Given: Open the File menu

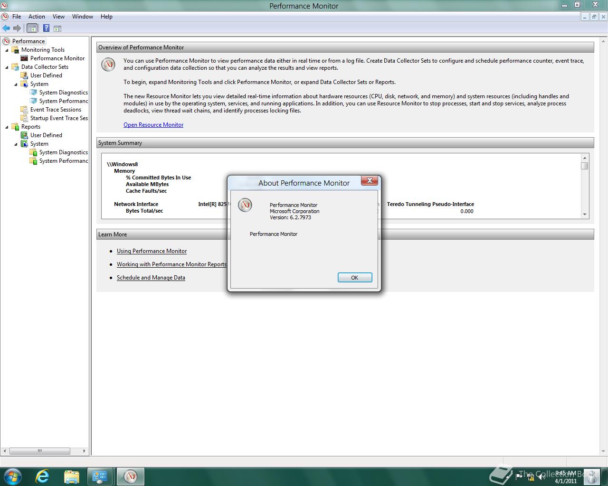Looking at the screenshot, I should (x=17, y=17).
